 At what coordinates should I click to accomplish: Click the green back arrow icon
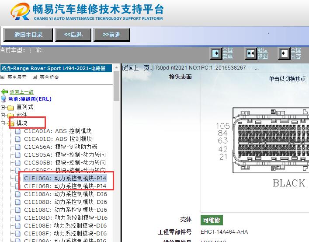click(4, 92)
